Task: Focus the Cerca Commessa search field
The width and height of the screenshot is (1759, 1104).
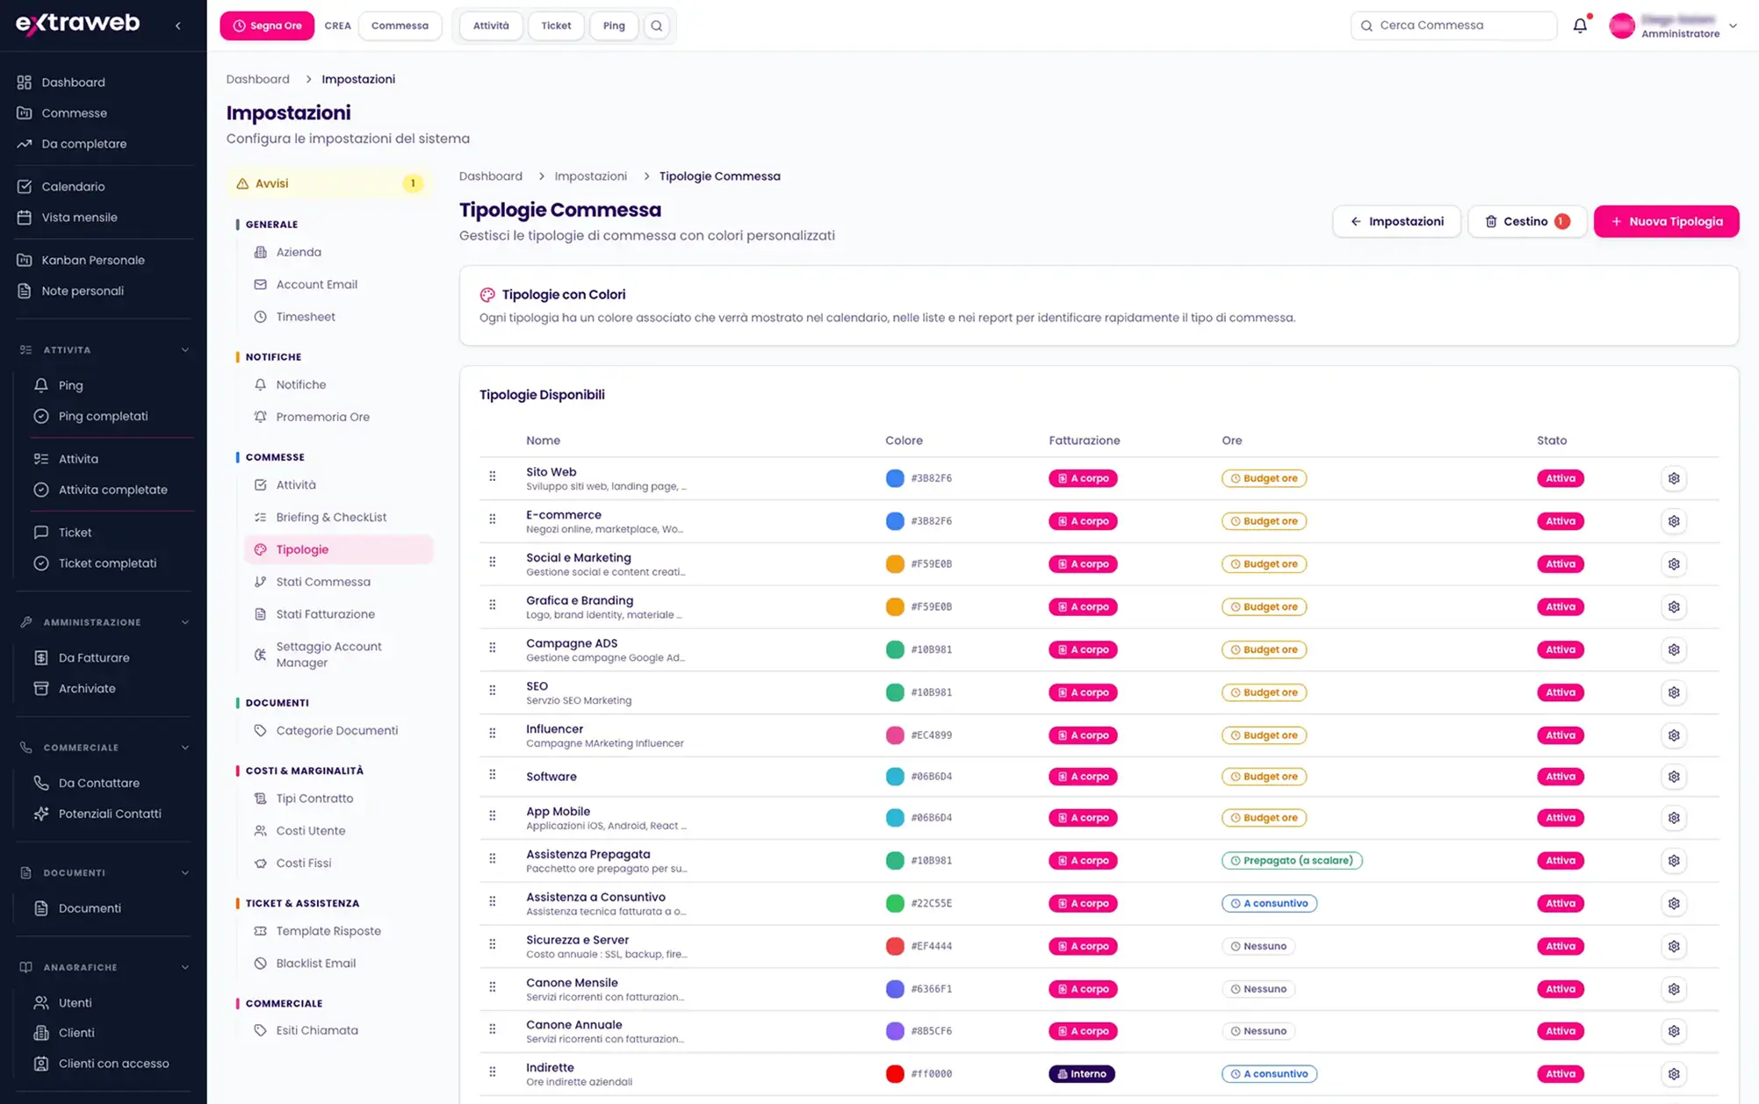Action: click(x=1453, y=25)
